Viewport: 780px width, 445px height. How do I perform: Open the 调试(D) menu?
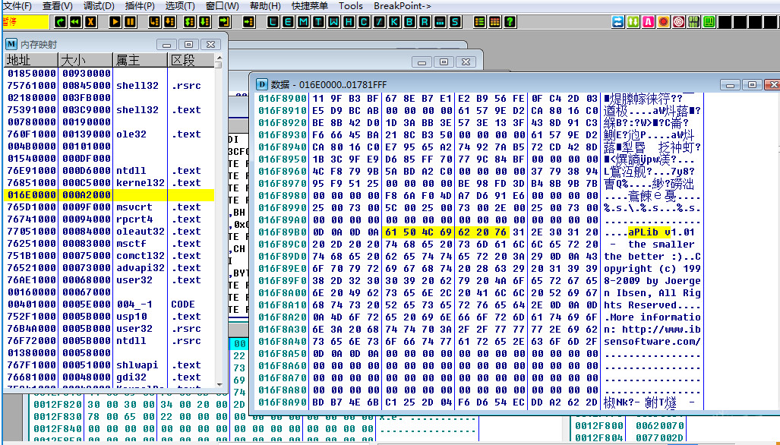tap(99, 6)
